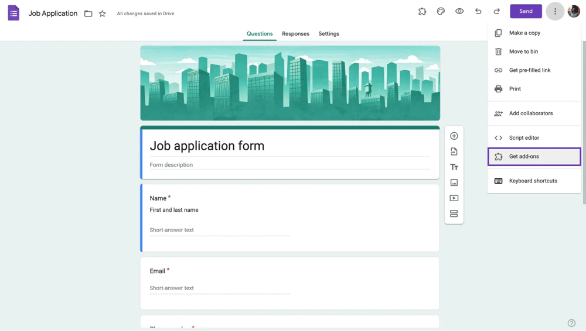Image resolution: width=586 pixels, height=331 pixels.
Task: Open the add-ons puzzle icon in header
Action: pos(422,12)
